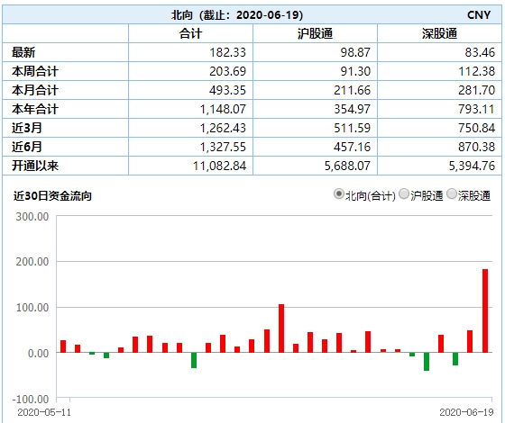The height and width of the screenshot is (423, 505).
Task: Click the 200.00 y-axis label
Action: (32, 262)
